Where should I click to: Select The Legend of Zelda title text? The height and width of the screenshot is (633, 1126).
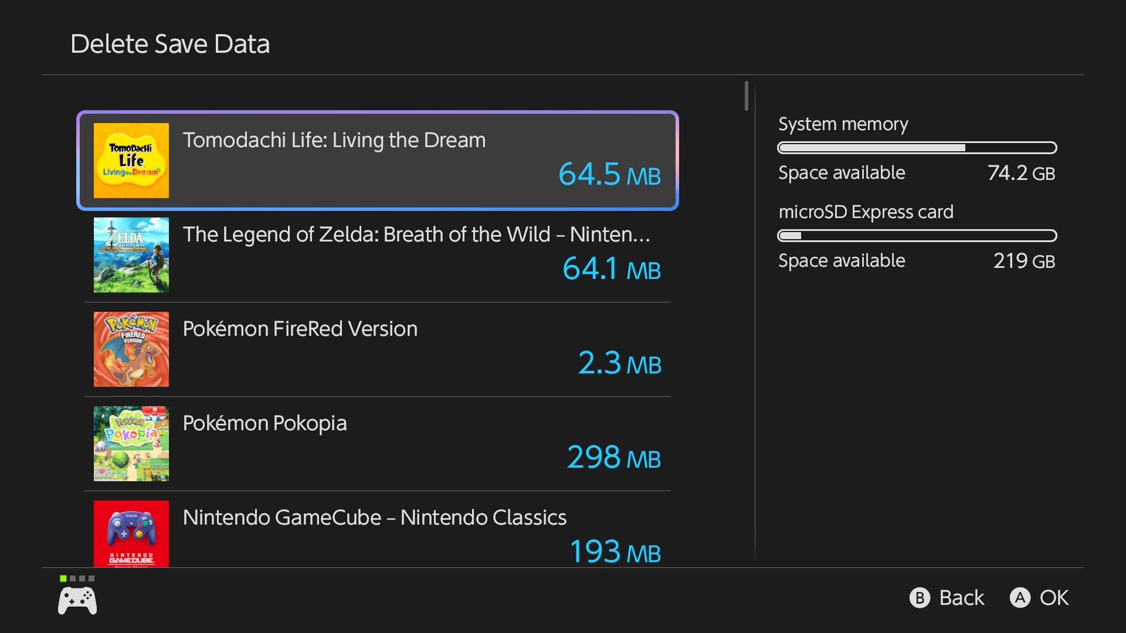coord(416,234)
